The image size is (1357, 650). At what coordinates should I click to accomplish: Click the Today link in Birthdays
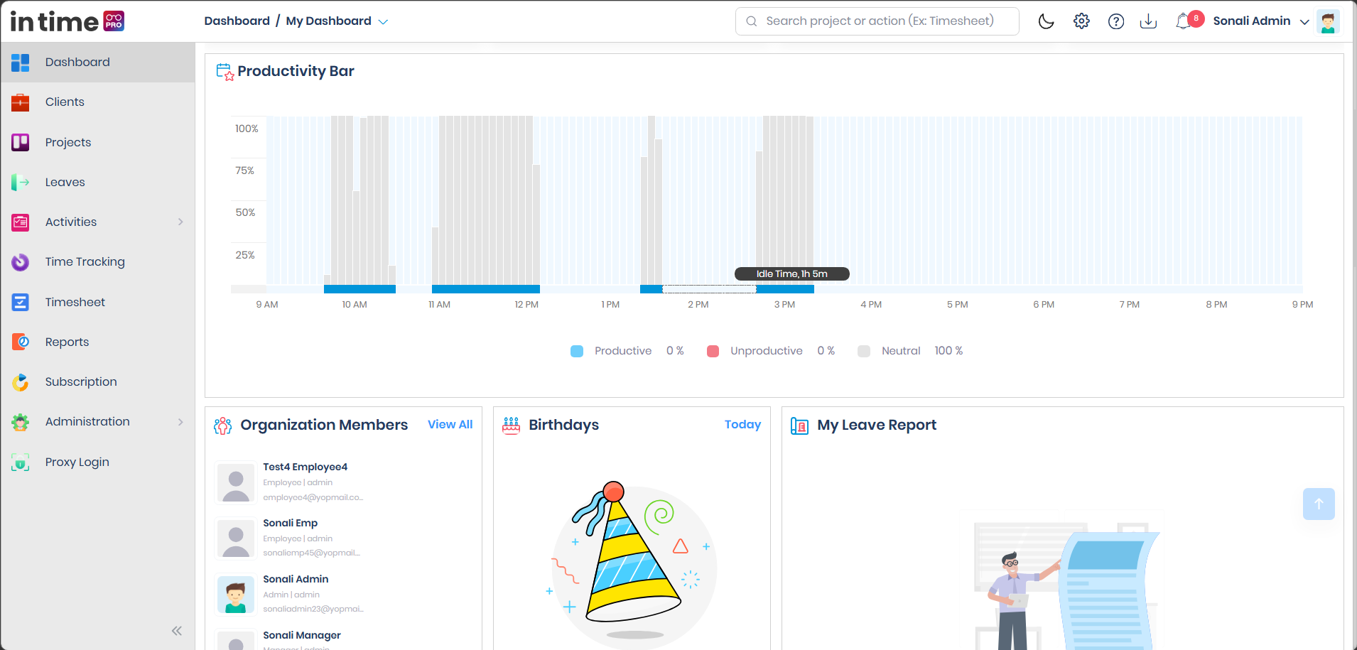coord(742,425)
